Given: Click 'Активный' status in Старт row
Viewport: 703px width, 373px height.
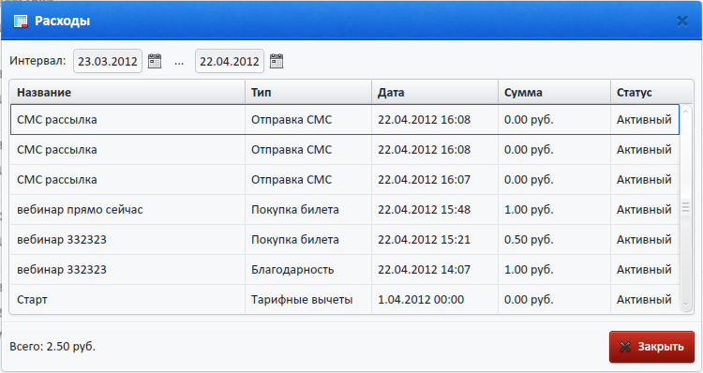Looking at the screenshot, I should 644,300.
